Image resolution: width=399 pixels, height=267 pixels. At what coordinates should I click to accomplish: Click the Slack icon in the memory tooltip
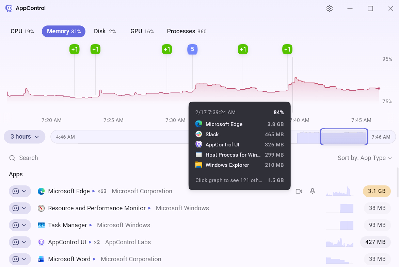coord(198,134)
